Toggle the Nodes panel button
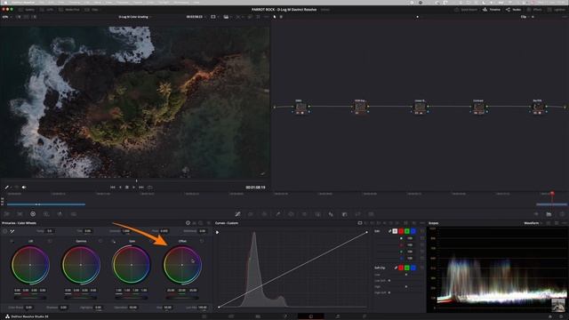 coord(513,10)
